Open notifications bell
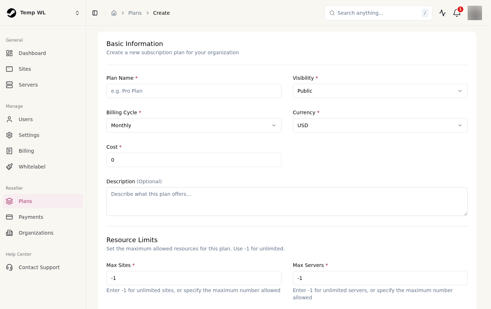The width and height of the screenshot is (491, 309). coord(457,13)
